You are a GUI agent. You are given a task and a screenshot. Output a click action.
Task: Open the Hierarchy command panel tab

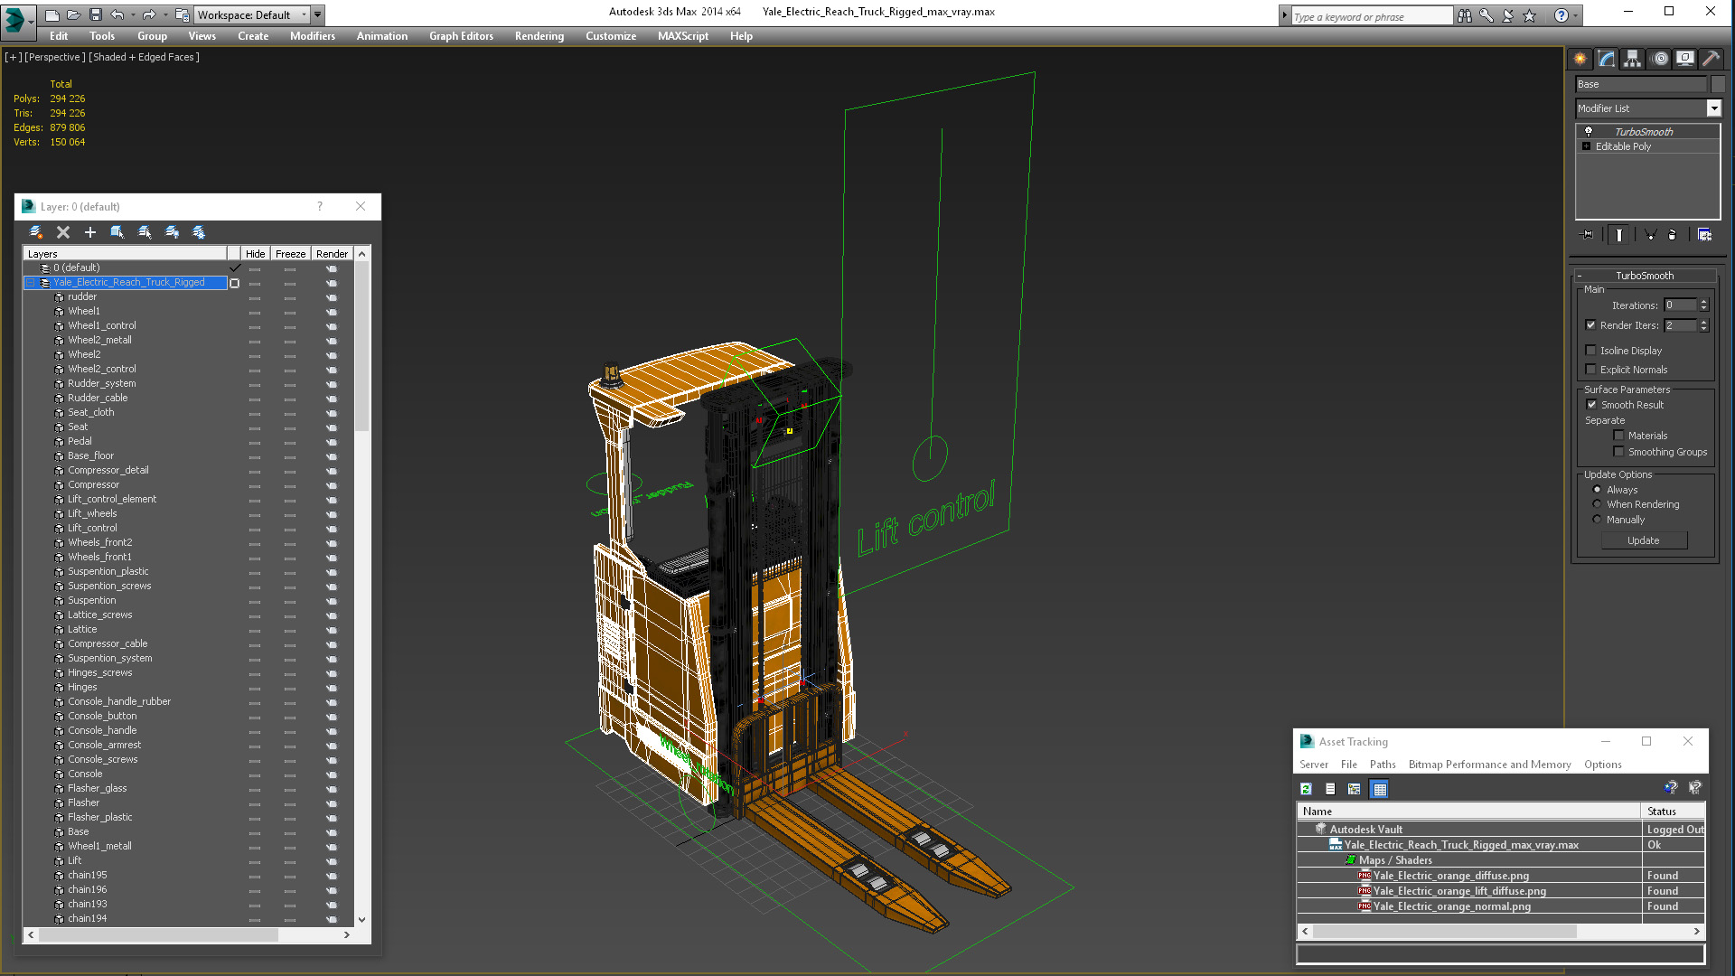click(x=1632, y=59)
